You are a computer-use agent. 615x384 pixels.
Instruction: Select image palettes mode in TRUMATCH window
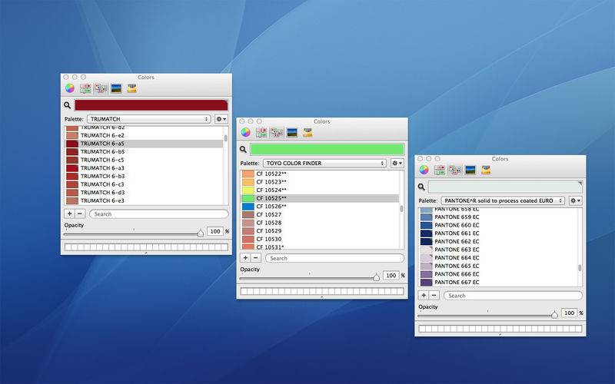point(116,88)
